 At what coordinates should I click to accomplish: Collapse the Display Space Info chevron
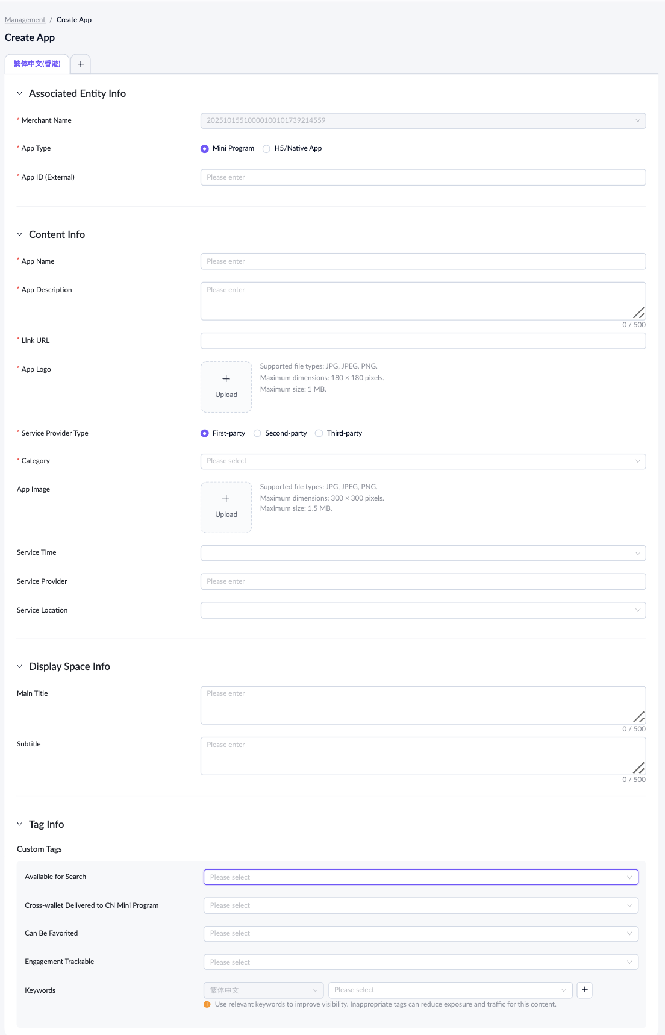pyautogui.click(x=19, y=666)
